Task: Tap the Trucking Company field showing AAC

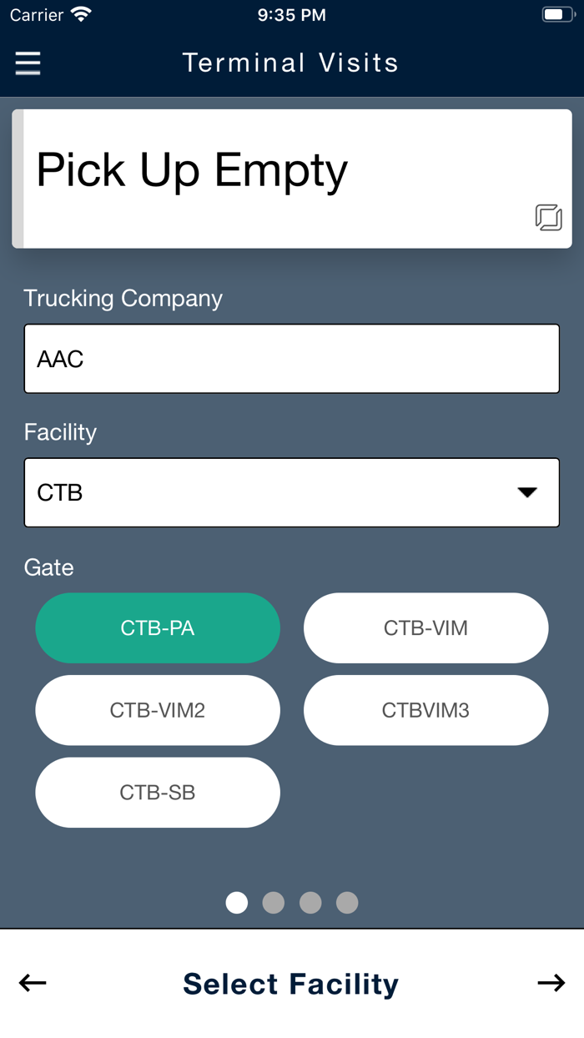Action: [x=292, y=358]
